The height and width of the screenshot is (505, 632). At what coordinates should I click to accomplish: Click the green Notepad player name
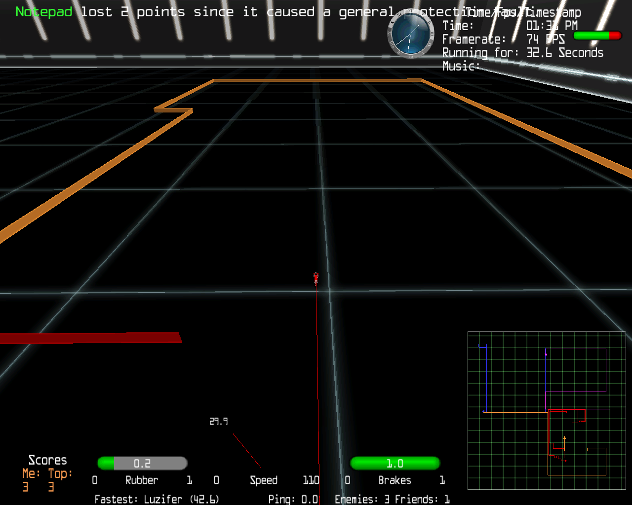click(44, 12)
